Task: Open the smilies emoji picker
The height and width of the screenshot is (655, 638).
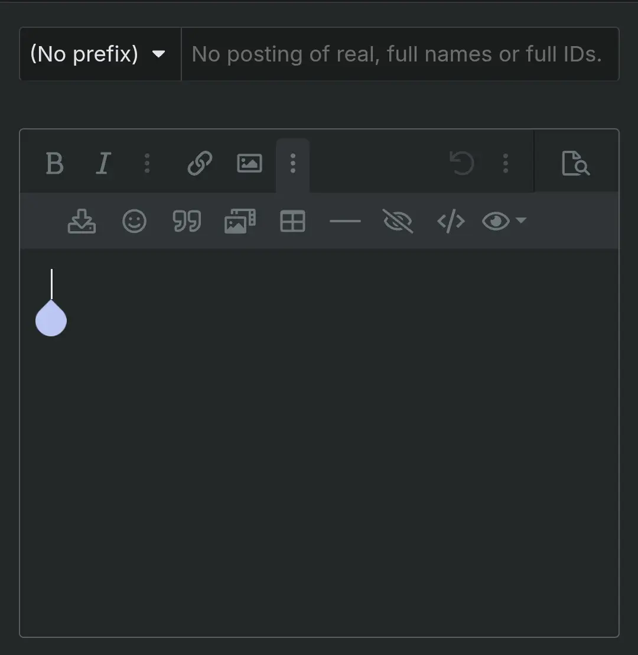Action: (x=134, y=221)
